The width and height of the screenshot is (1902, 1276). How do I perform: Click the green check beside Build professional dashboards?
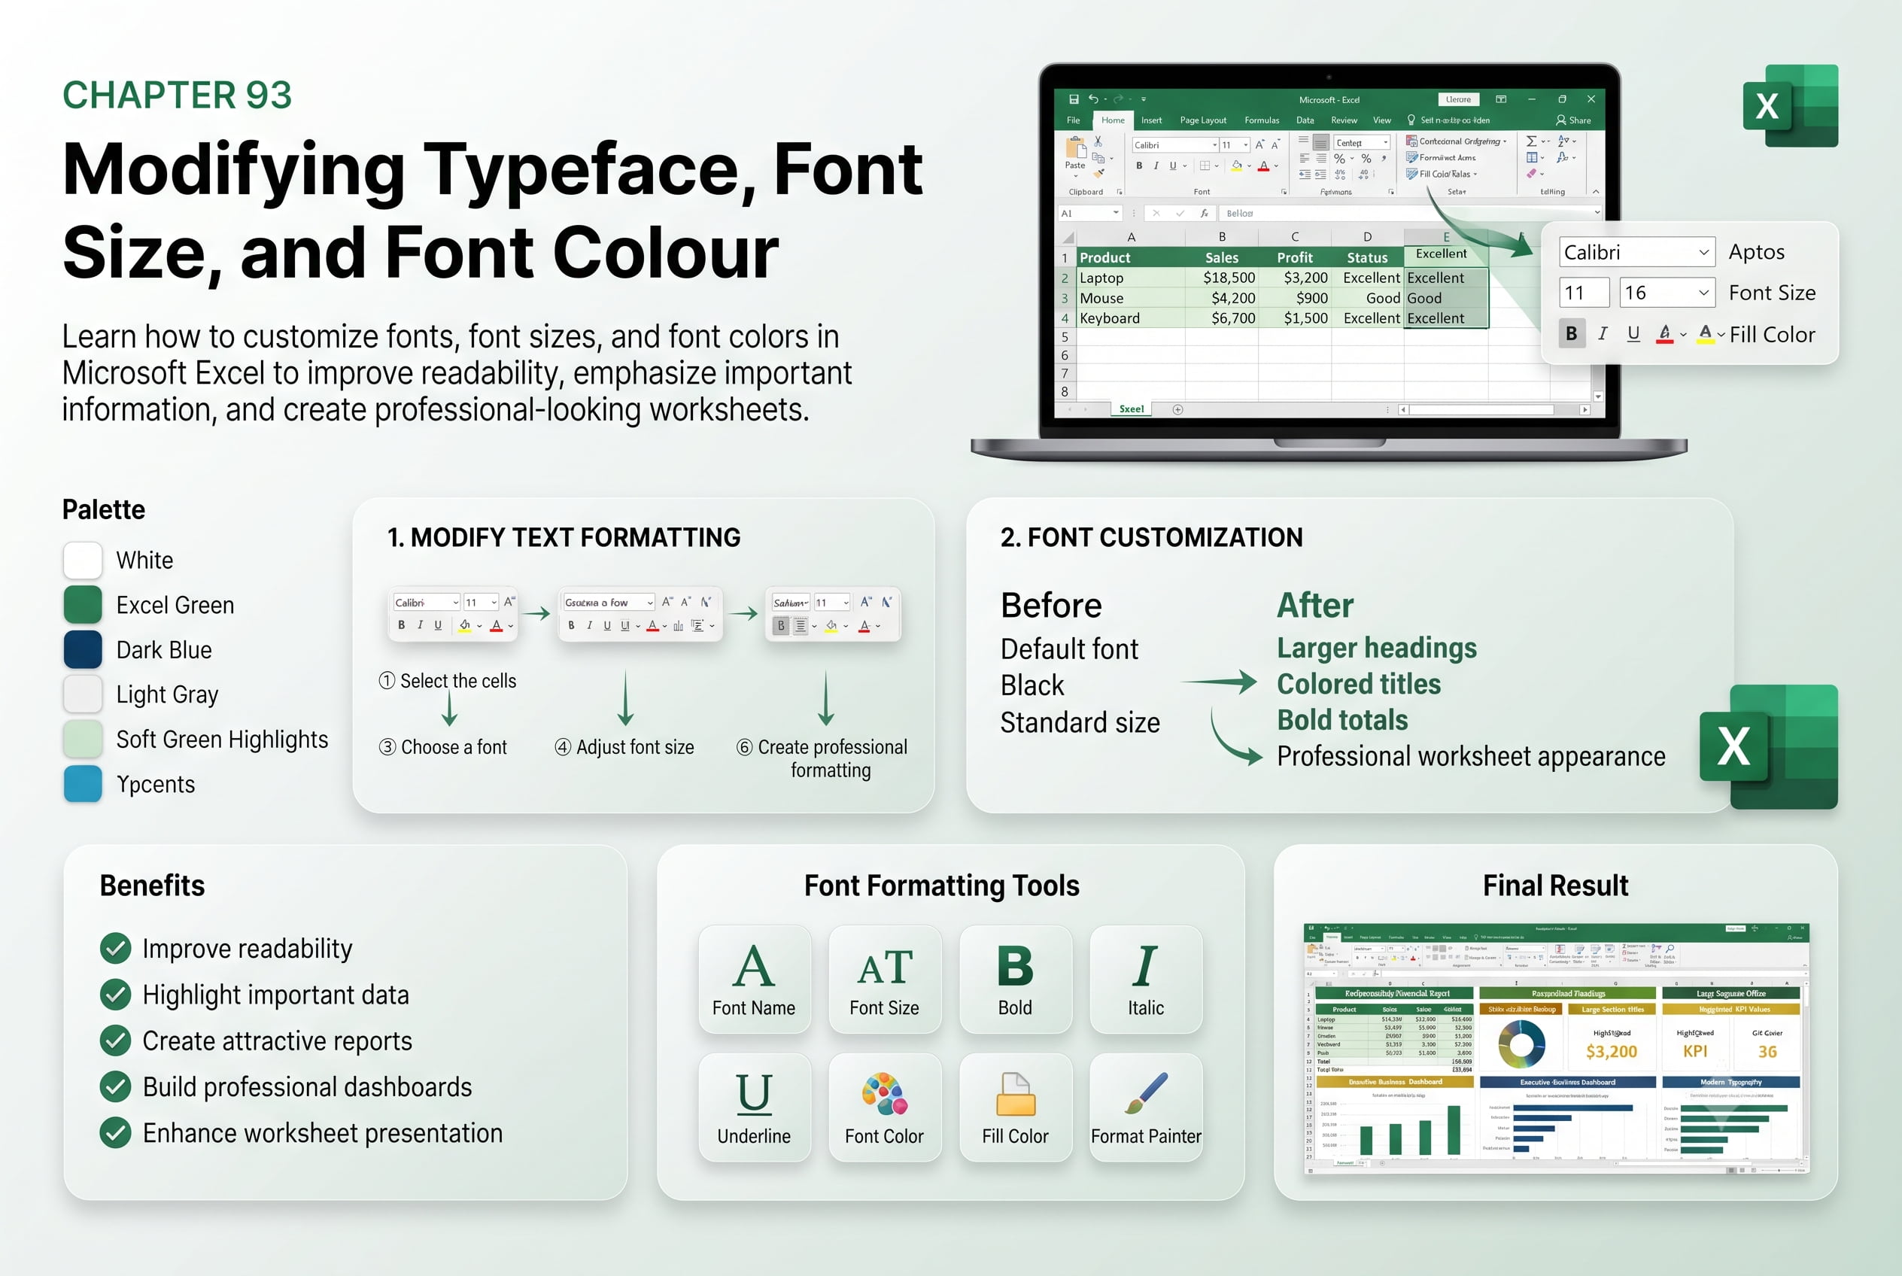coord(116,1086)
